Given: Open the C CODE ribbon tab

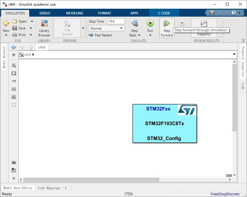Looking at the screenshot, I should [x=164, y=13].
